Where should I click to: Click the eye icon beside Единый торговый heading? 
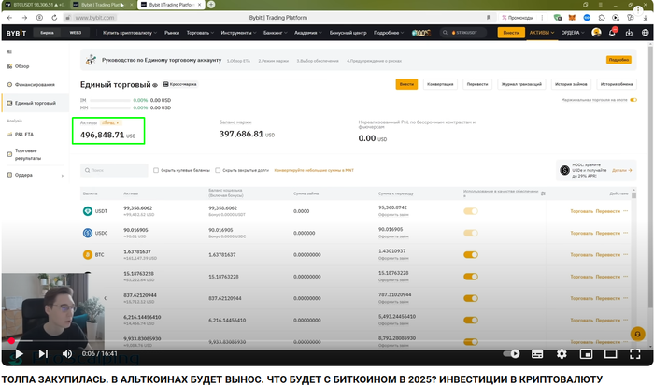point(155,85)
